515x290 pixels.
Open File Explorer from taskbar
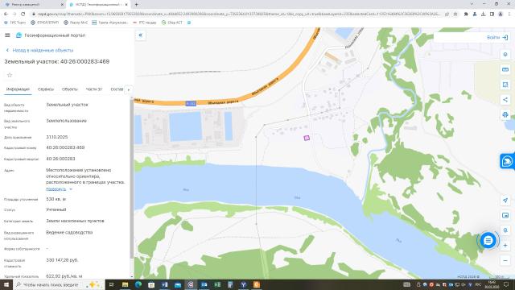(125, 284)
